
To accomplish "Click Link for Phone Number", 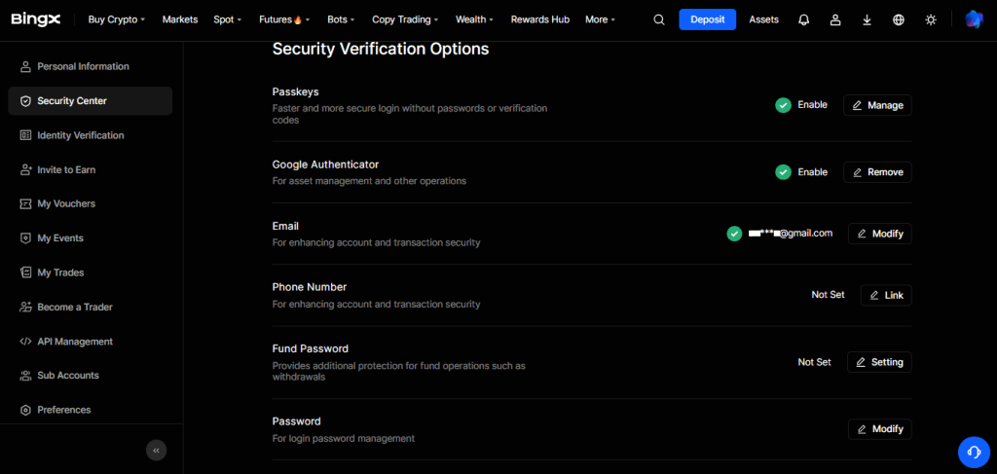I will point(886,296).
